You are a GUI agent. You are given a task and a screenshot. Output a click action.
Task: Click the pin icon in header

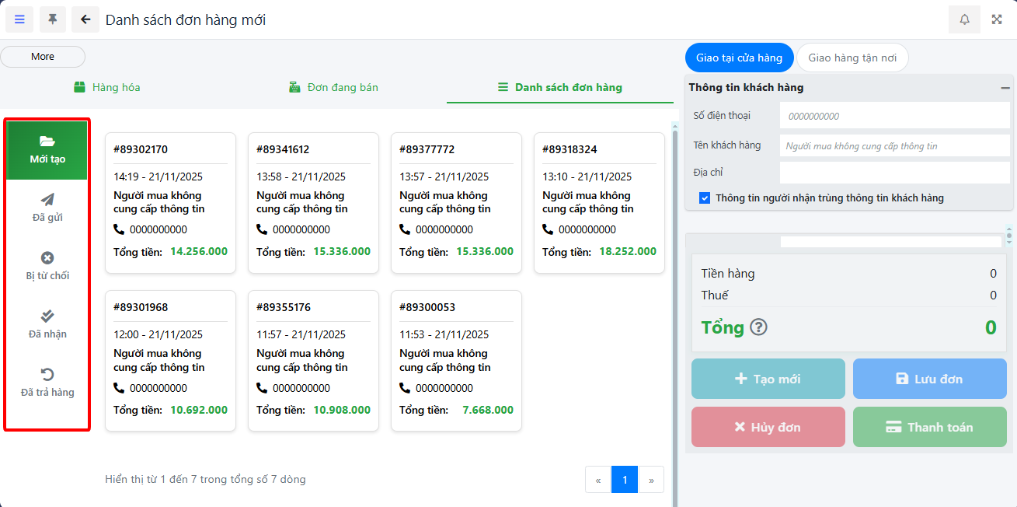tap(53, 19)
